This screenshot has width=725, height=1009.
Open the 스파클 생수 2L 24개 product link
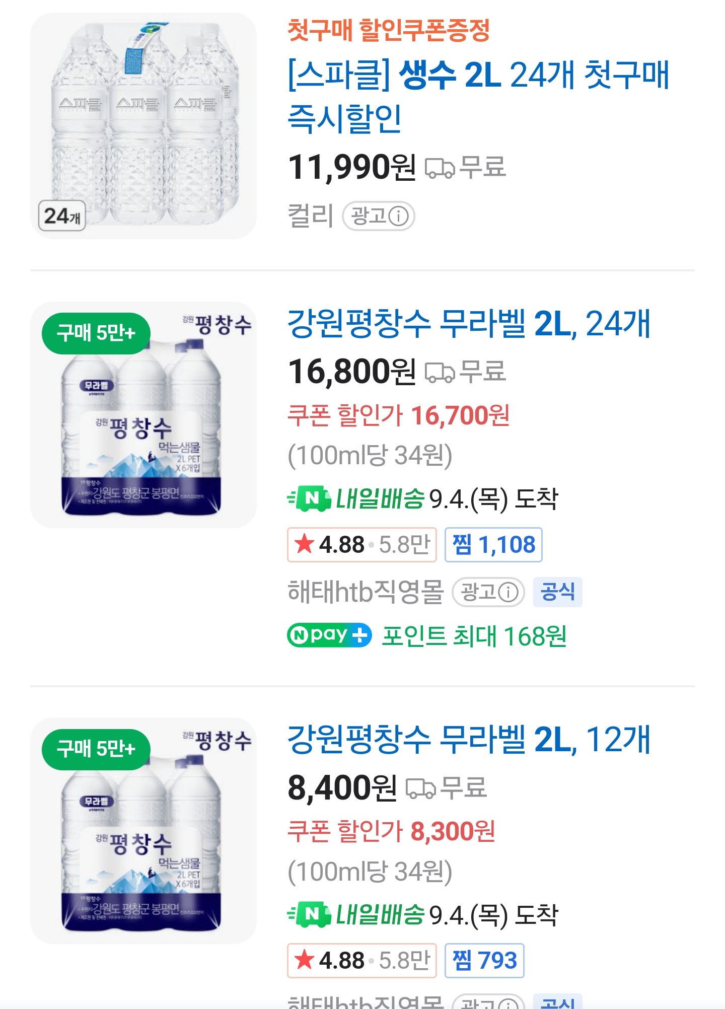coord(478,96)
